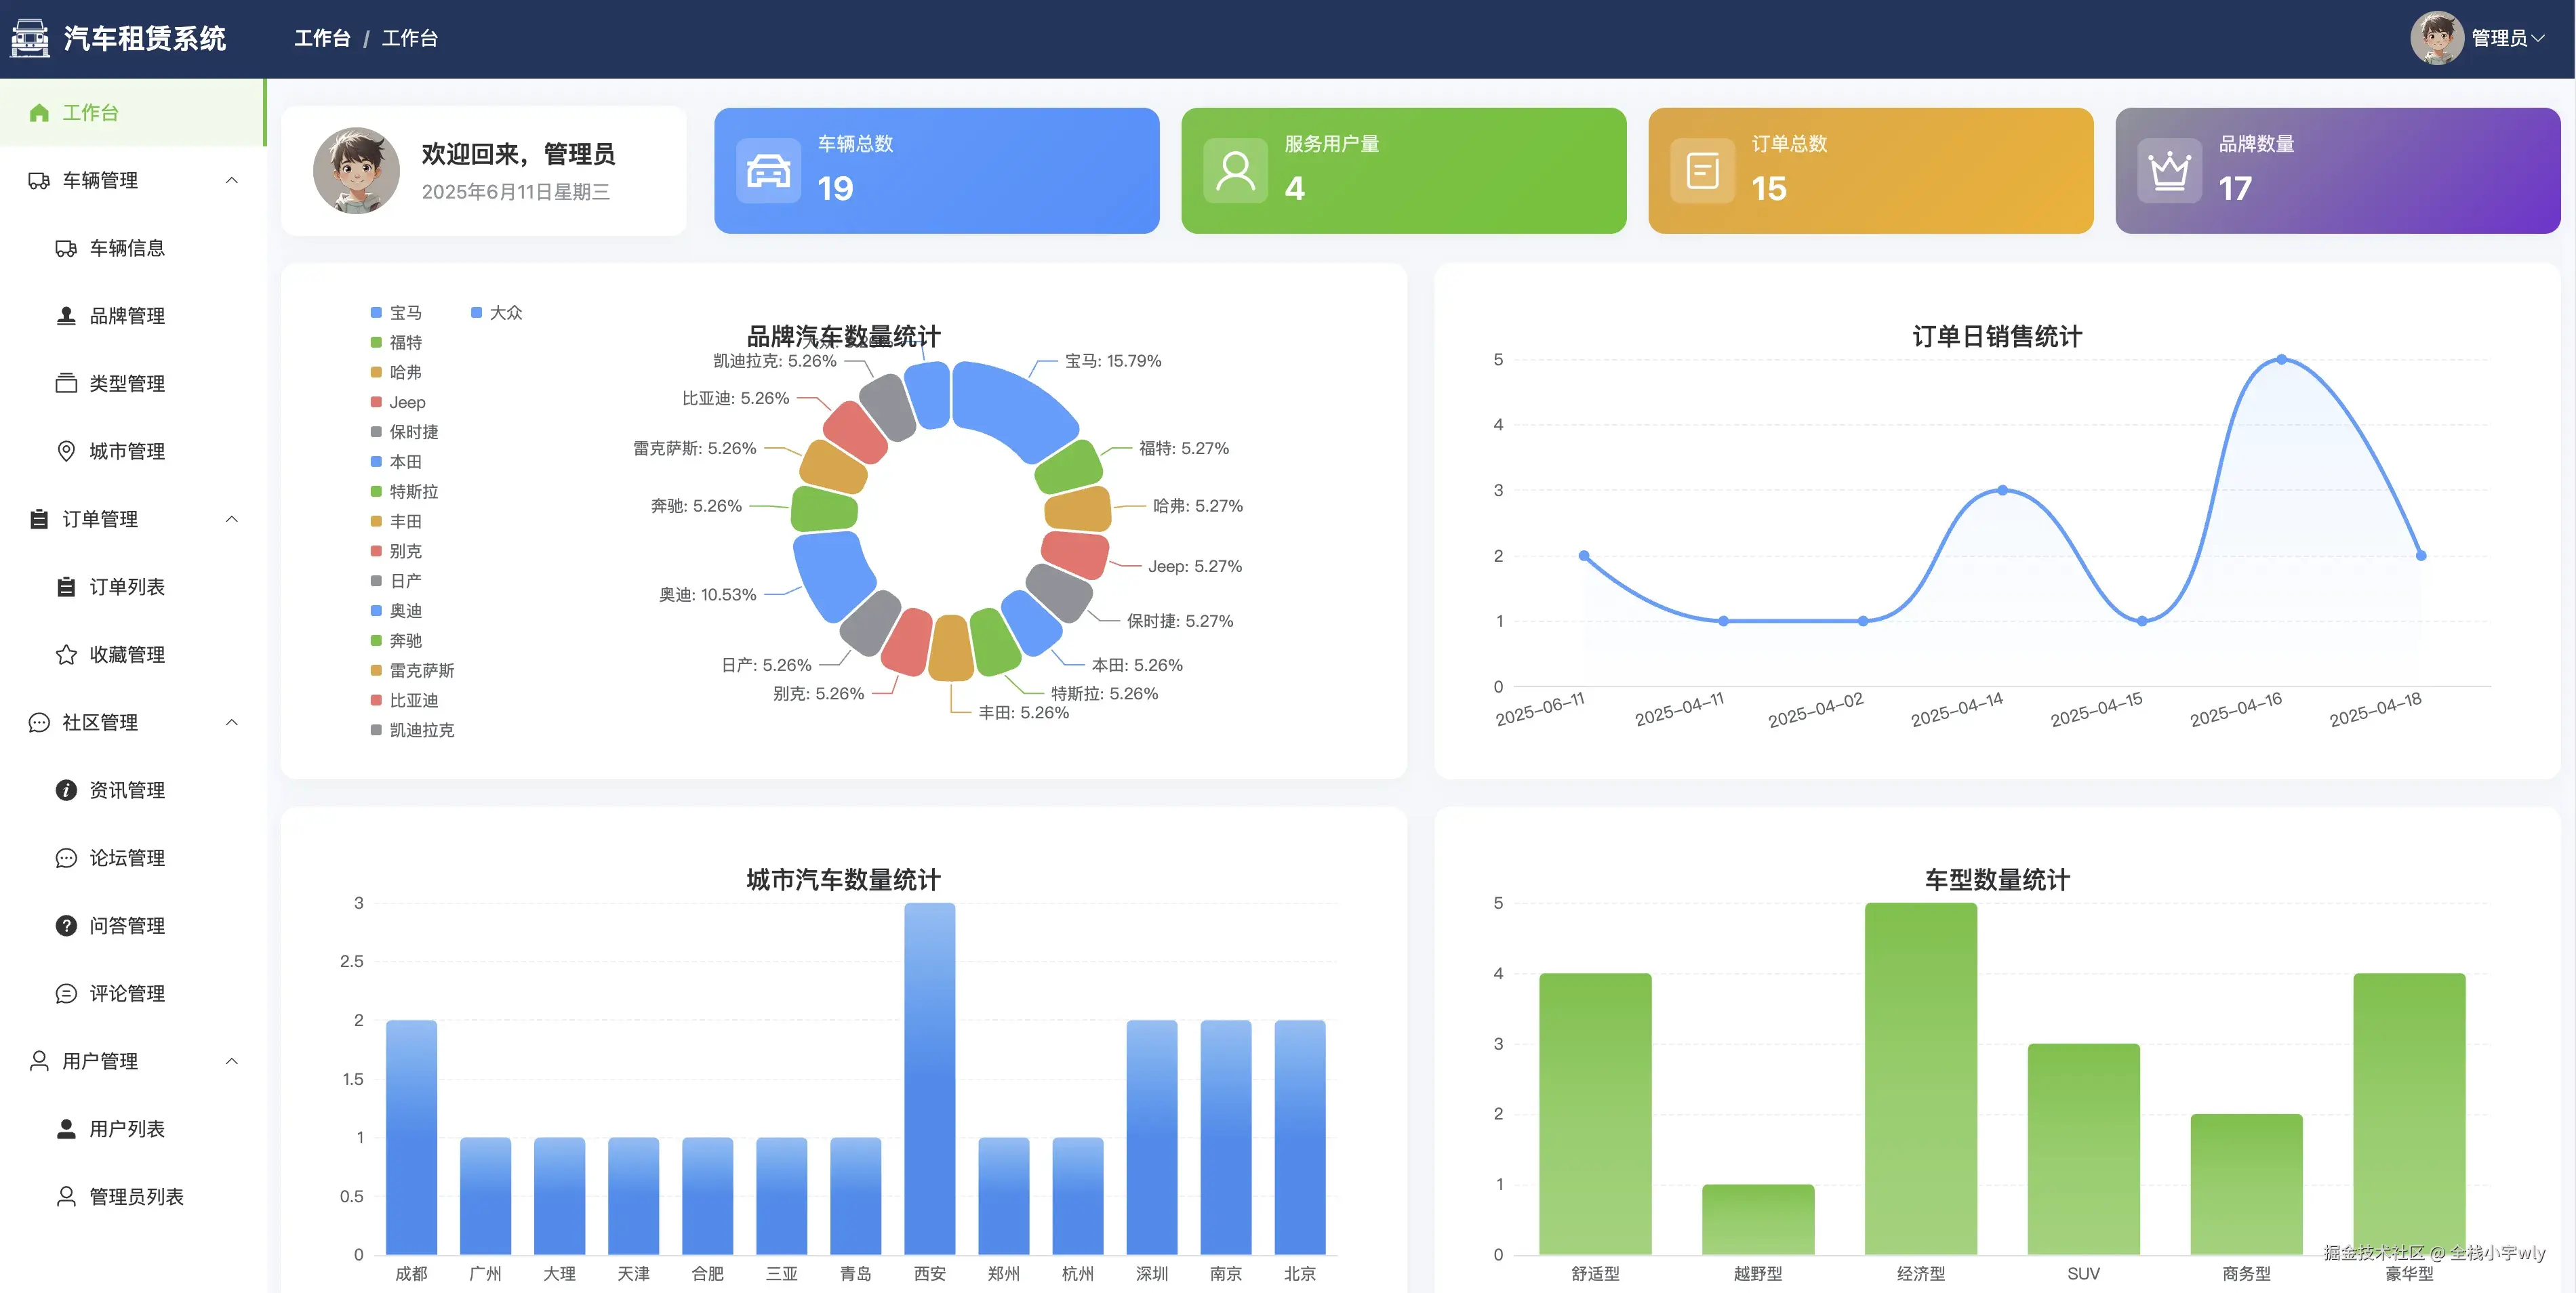Click the location pin icon for 城市管理
The height and width of the screenshot is (1293, 2576).
(66, 451)
